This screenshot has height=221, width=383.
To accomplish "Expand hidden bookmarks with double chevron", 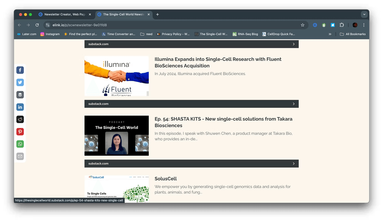I will point(330,34).
